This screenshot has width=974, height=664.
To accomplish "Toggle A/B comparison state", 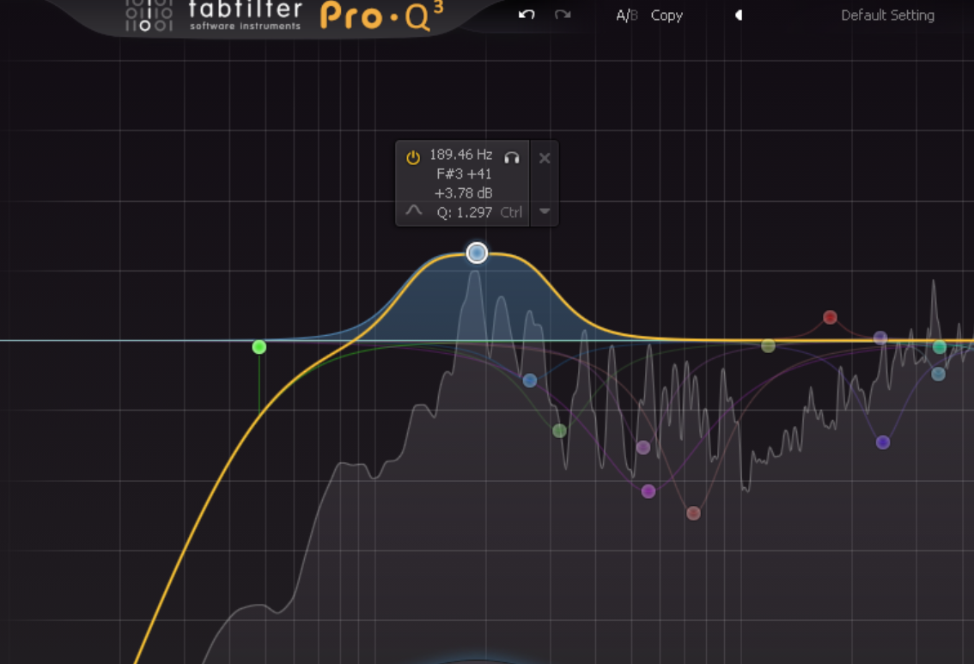I will coord(627,15).
